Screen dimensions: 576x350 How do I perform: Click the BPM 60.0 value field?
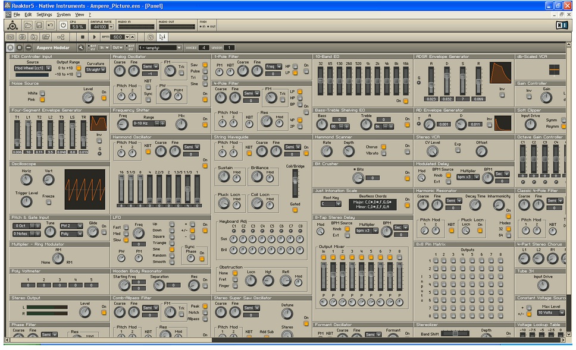[118, 37]
